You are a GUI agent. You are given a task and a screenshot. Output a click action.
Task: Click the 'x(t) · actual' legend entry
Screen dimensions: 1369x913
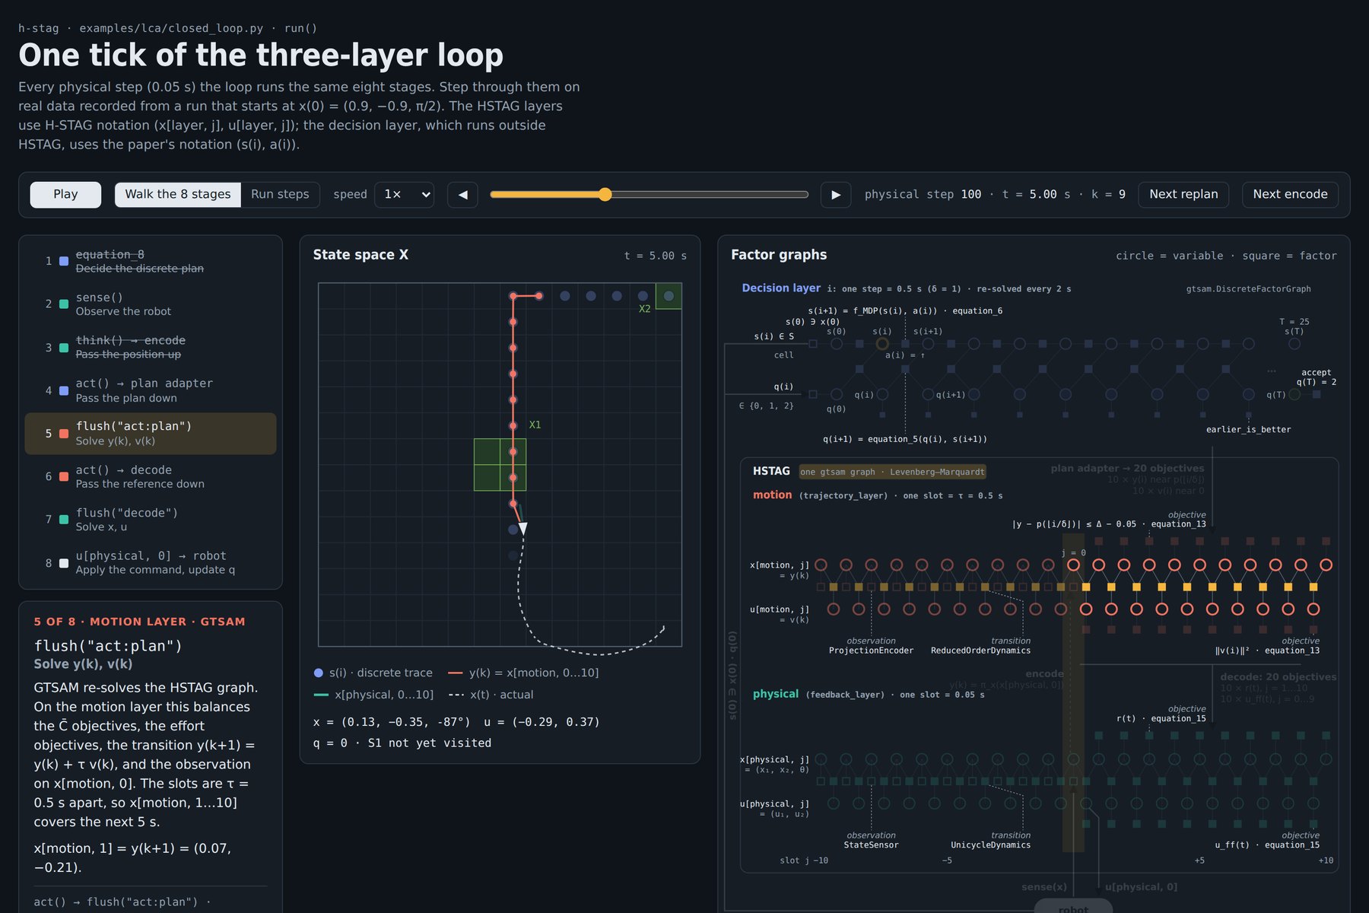(x=491, y=695)
